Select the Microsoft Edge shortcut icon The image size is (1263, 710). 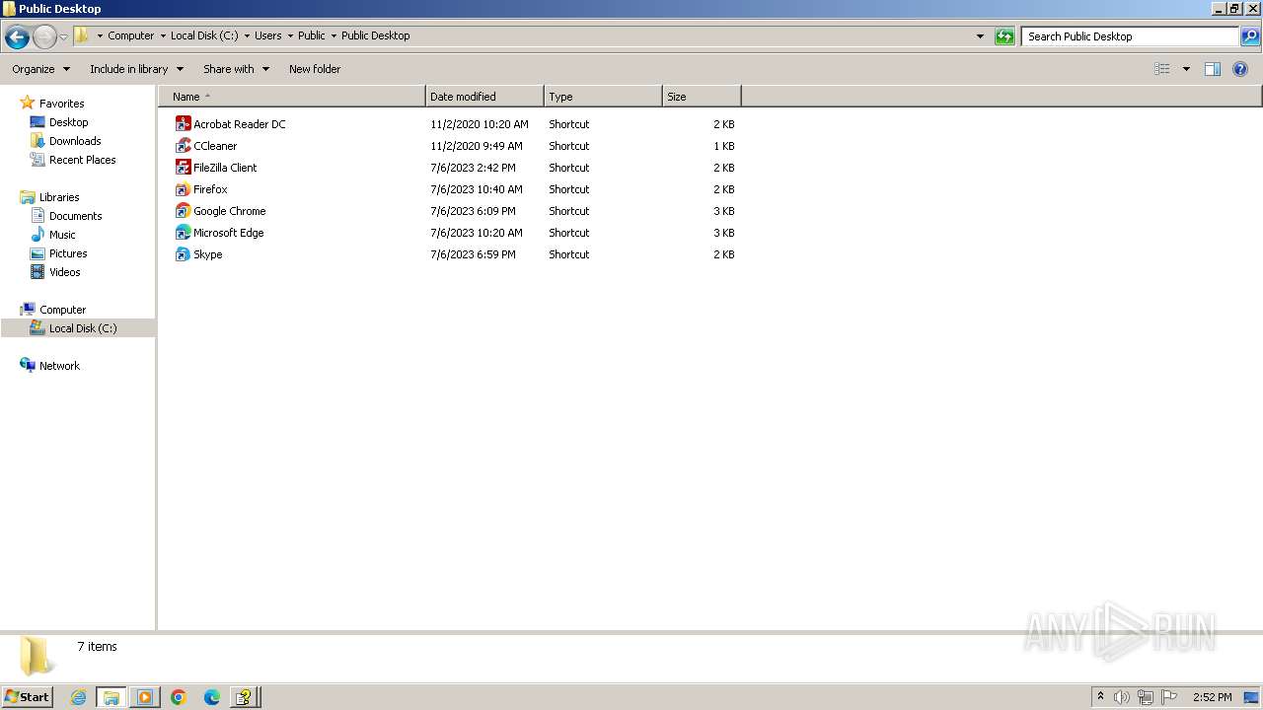(x=183, y=233)
